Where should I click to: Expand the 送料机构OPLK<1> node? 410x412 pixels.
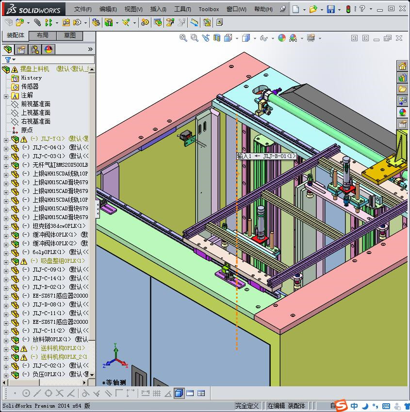(x=6, y=349)
